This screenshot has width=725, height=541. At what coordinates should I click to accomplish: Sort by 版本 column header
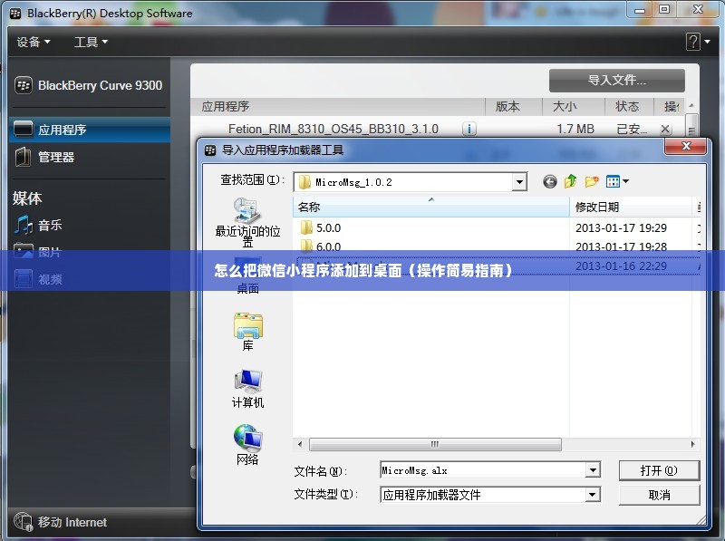click(513, 107)
